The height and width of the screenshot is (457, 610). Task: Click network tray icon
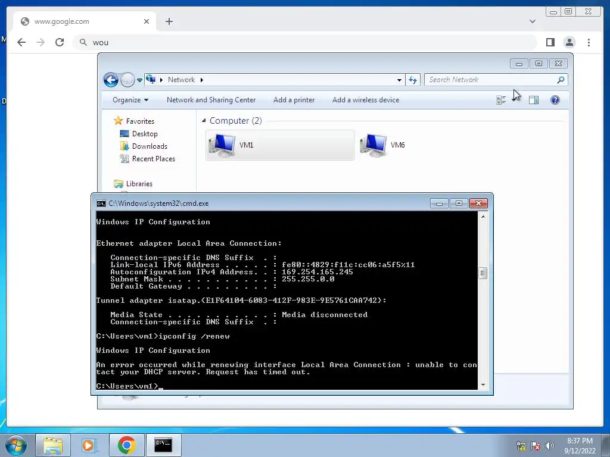coord(521,446)
